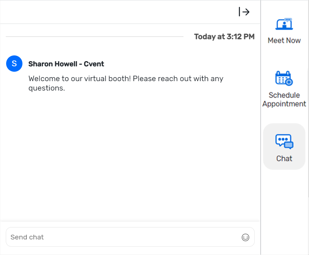Select the Meet Now video laptop icon
Image resolution: width=309 pixels, height=255 pixels.
coord(284,24)
